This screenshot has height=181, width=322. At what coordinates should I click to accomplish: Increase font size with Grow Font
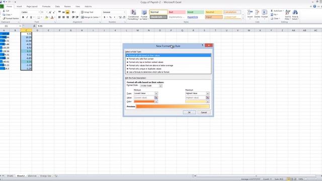pyautogui.click(x=50, y=12)
